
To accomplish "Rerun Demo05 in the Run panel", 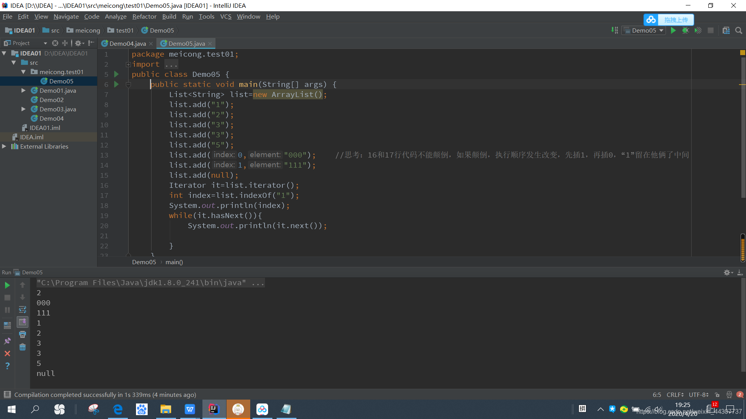I will (x=7, y=285).
